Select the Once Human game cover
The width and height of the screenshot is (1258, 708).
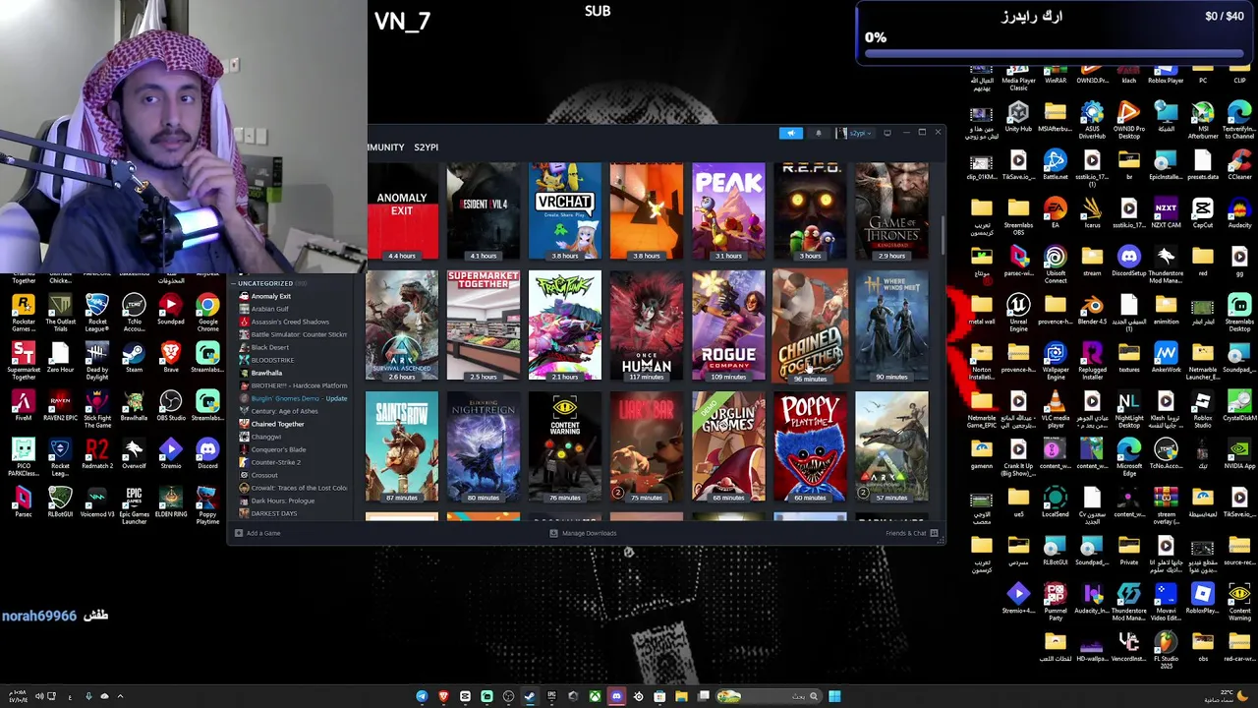tap(647, 325)
